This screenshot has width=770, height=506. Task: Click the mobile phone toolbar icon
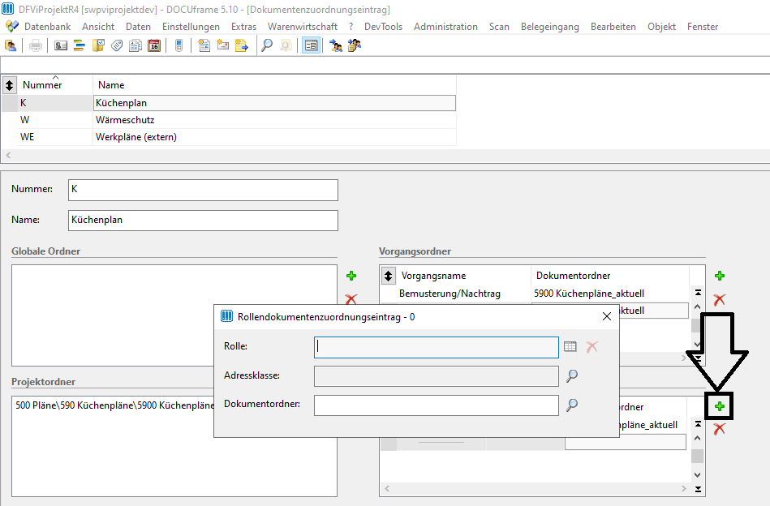tap(179, 46)
